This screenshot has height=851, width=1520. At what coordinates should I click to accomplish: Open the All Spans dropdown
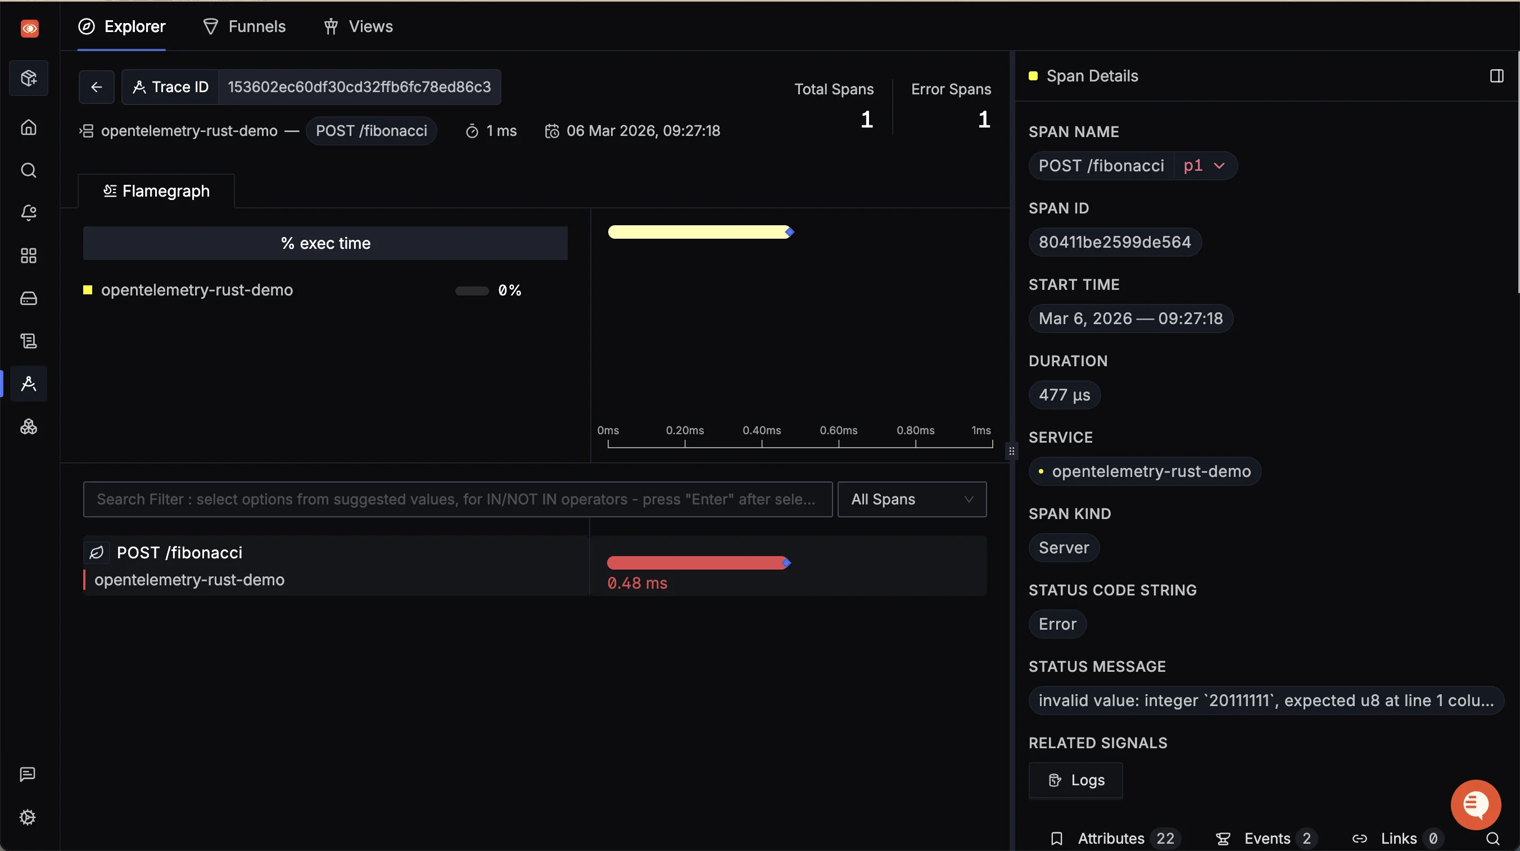(912, 499)
